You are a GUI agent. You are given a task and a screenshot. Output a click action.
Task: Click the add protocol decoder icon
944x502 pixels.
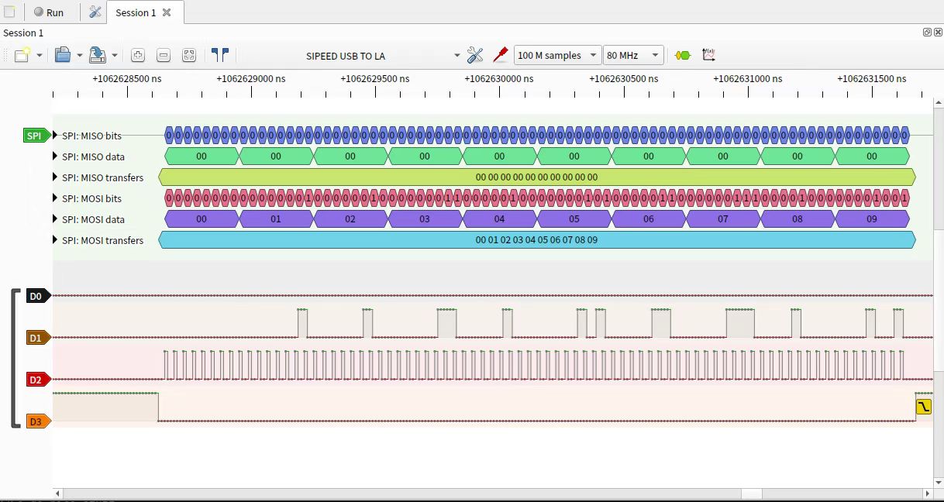click(x=682, y=55)
